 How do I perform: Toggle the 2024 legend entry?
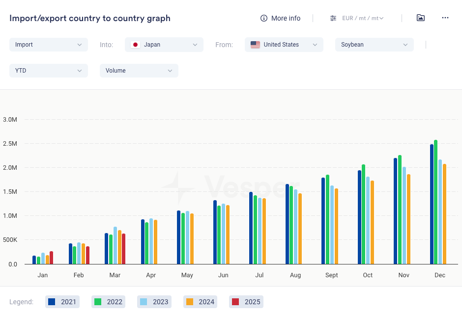200,302
